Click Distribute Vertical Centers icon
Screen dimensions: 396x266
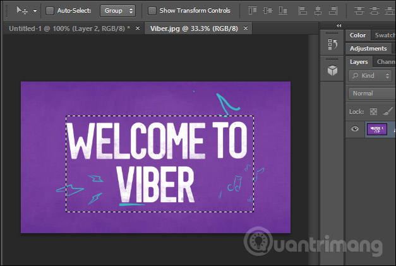(x=375, y=11)
